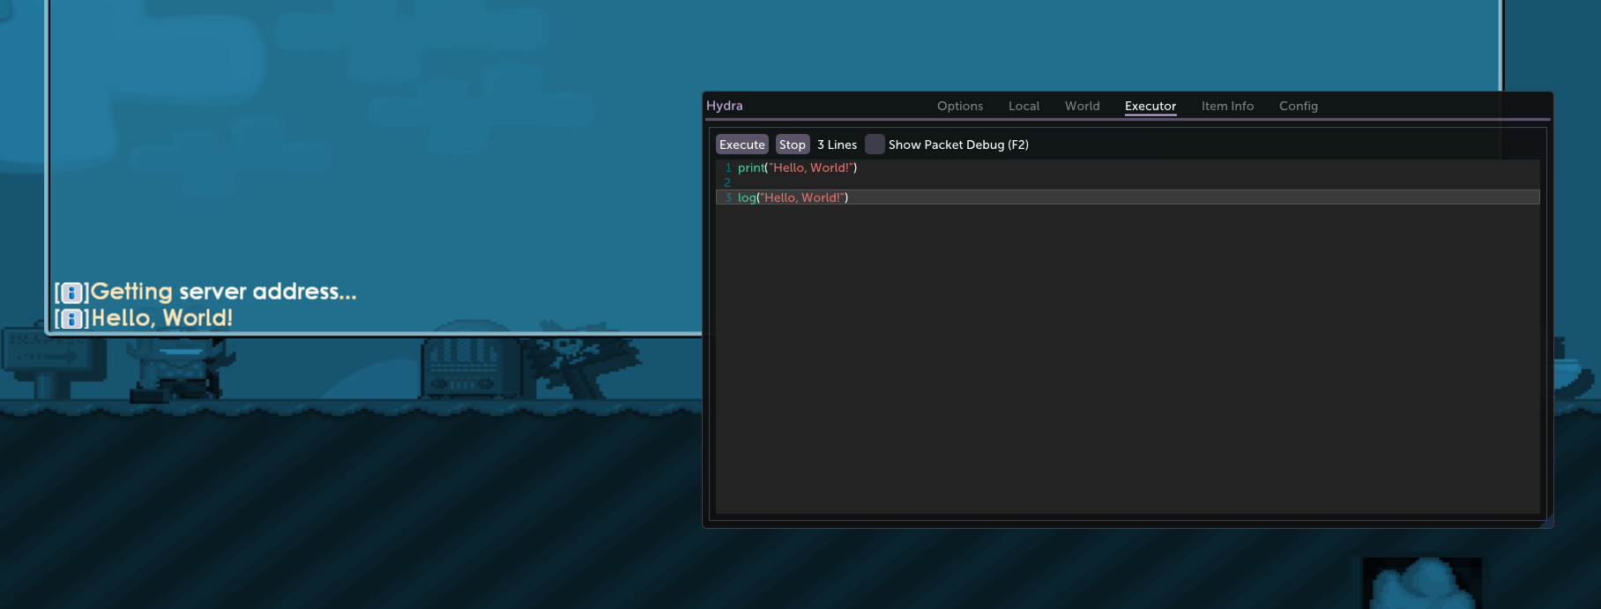Image resolution: width=1601 pixels, height=609 pixels.
Task: Click the Execute button
Action: (741, 145)
